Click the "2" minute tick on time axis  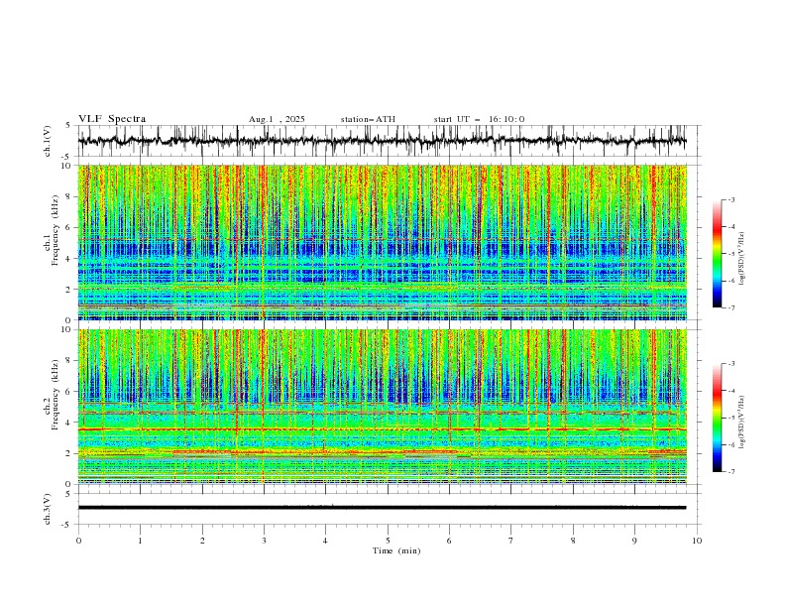pos(202,541)
